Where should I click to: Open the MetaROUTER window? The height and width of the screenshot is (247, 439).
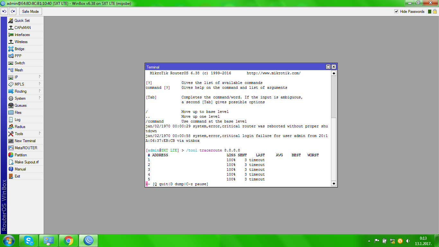pos(25,148)
